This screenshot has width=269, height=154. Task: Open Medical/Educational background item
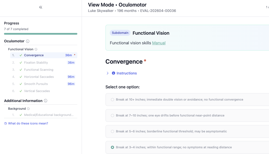pyautogui.click(x=49, y=115)
